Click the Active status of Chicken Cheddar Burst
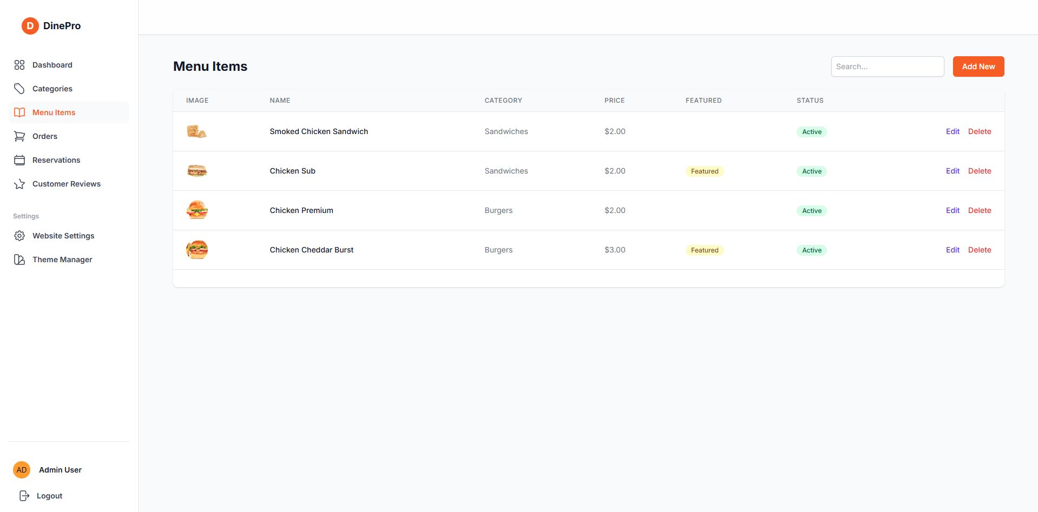Image resolution: width=1038 pixels, height=512 pixels. point(812,250)
